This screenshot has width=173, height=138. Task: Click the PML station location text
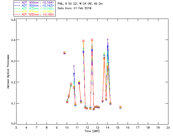80,4
